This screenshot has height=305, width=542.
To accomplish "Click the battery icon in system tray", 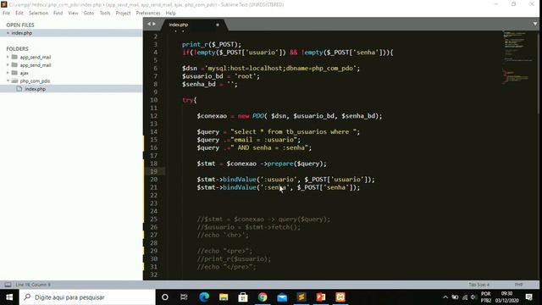I will click(455, 297).
